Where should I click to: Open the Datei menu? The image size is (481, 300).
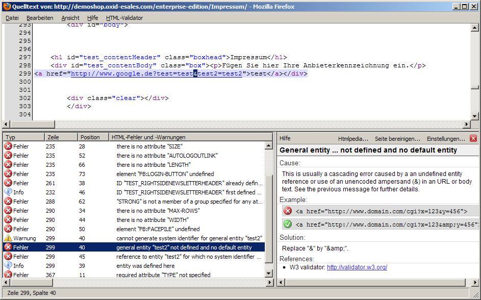click(x=12, y=18)
